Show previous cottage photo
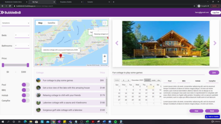 (117, 43)
